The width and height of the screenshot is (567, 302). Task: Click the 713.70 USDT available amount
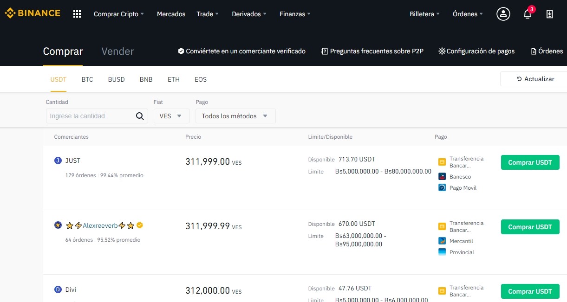357,159
